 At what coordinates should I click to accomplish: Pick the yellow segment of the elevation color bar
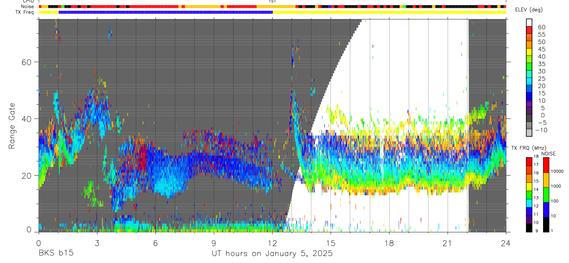529,52
